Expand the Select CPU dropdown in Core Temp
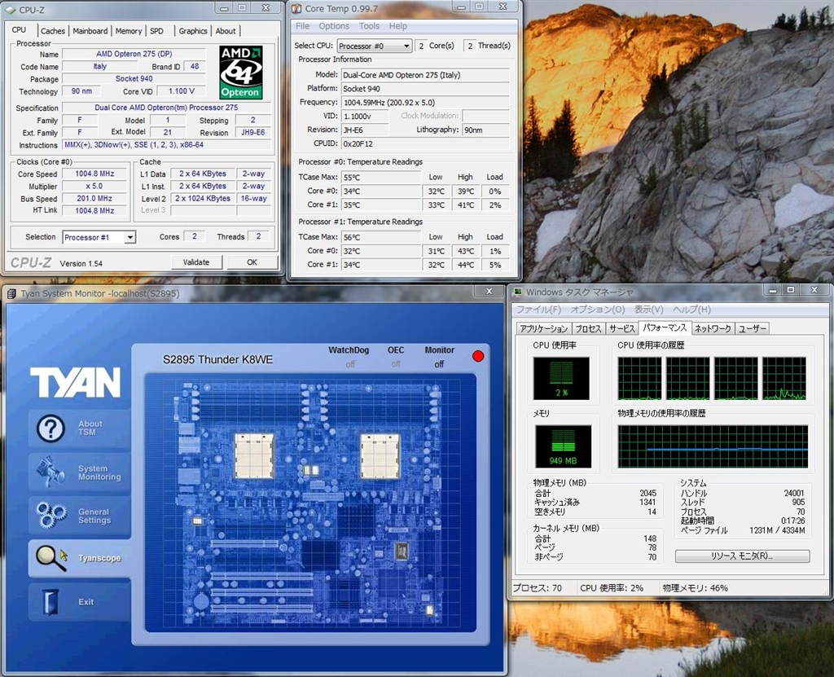Viewport: 834px width, 677px height. click(x=375, y=46)
